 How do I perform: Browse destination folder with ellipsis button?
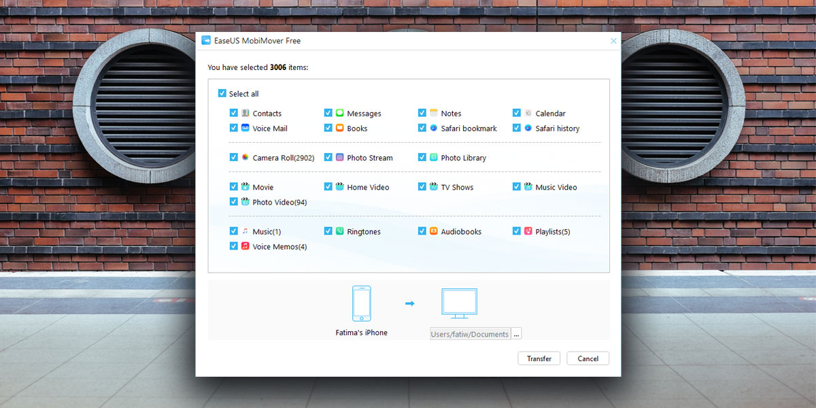point(516,334)
